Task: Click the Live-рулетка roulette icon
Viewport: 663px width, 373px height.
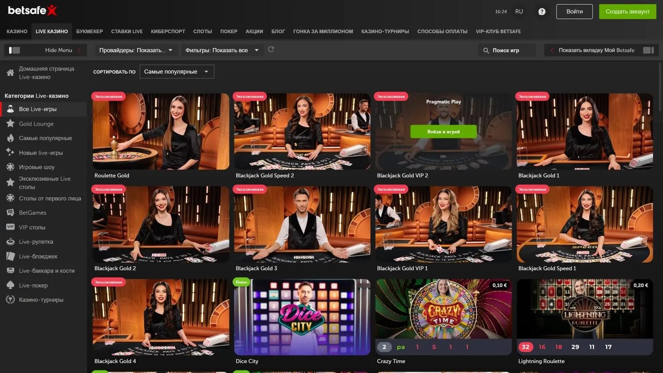Action: pos(10,242)
